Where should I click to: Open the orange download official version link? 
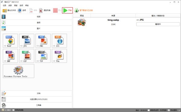[x=84, y=10]
